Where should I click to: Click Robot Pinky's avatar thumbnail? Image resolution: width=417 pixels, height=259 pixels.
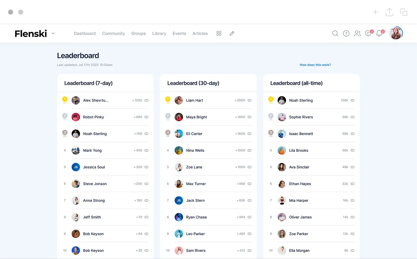[76, 117]
